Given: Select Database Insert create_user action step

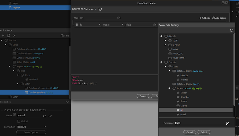Looking at the screenshot, I should 30,54.
